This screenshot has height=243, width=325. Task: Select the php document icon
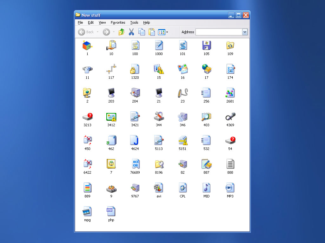click(x=111, y=212)
